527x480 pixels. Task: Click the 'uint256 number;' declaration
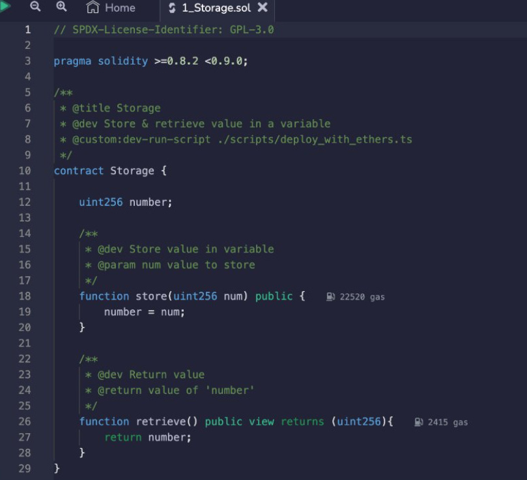[126, 203]
